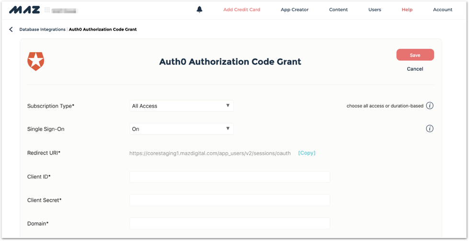469x241 pixels.
Task: Open Add Credit Card menu item
Action: click(241, 10)
